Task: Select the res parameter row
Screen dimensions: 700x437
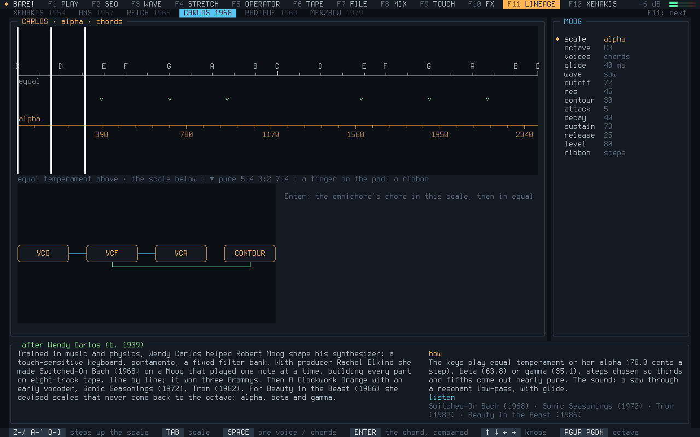Action: (621, 91)
